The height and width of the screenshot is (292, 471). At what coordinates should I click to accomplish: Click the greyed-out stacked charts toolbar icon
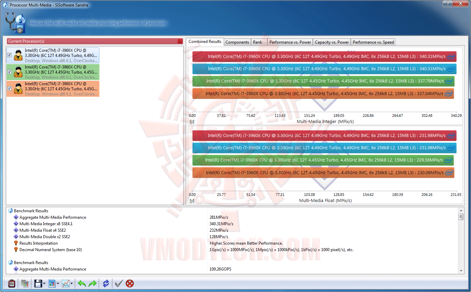pos(25,283)
